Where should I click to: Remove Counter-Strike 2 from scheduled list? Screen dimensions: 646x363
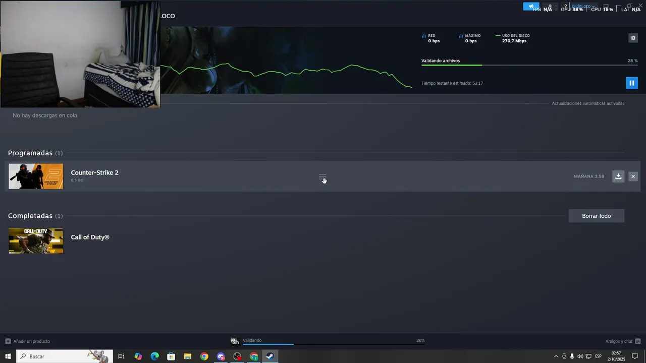pyautogui.click(x=633, y=176)
